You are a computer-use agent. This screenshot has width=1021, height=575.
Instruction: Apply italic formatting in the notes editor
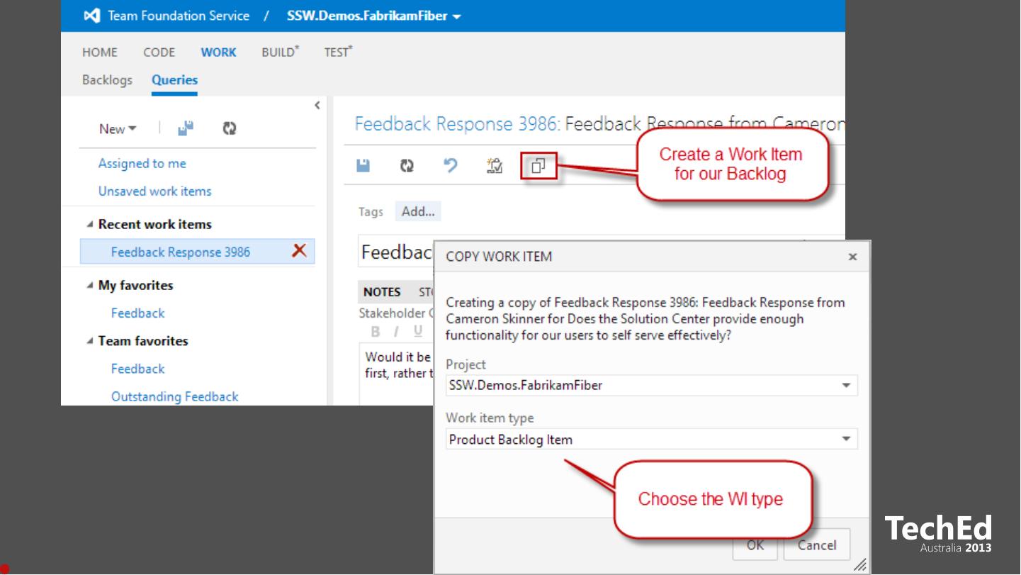396,331
